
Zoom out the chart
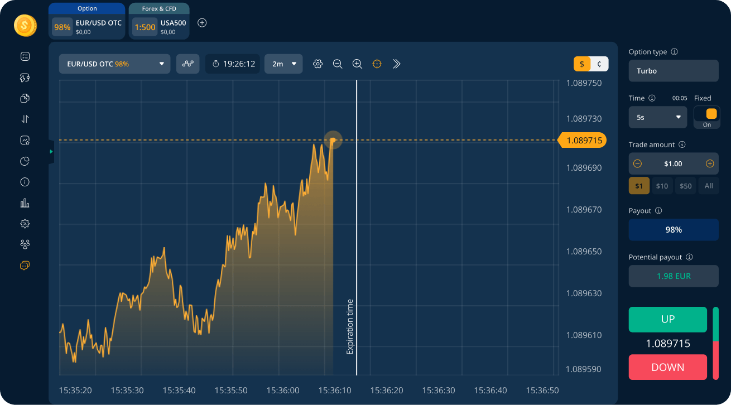pos(338,64)
